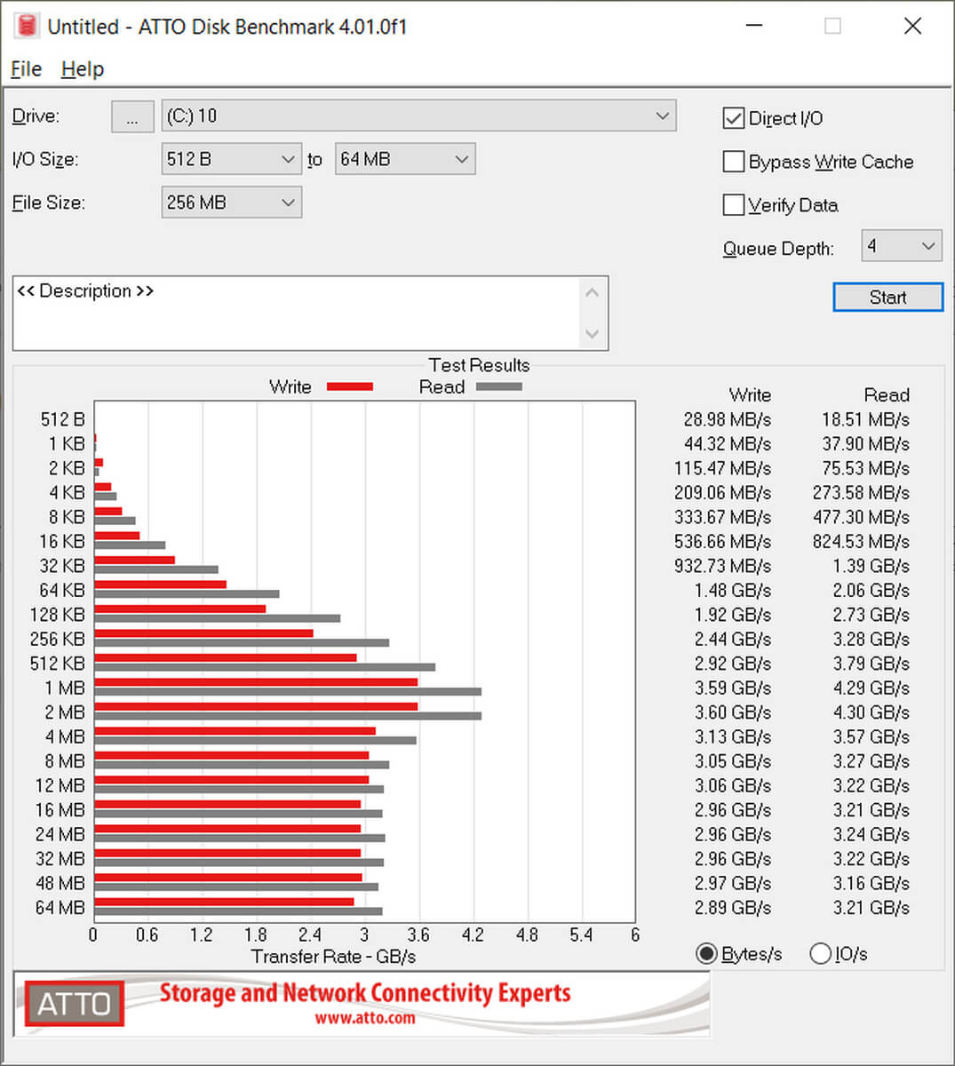Click the ATTO app icon in title bar
This screenshot has height=1066, width=955.
coord(27,26)
